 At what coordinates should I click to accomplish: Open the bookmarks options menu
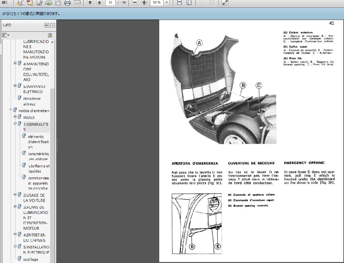click(6, 35)
